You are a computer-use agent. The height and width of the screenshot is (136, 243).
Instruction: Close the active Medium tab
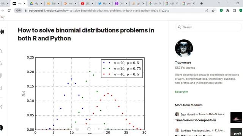pyautogui.click(x=24, y=3)
